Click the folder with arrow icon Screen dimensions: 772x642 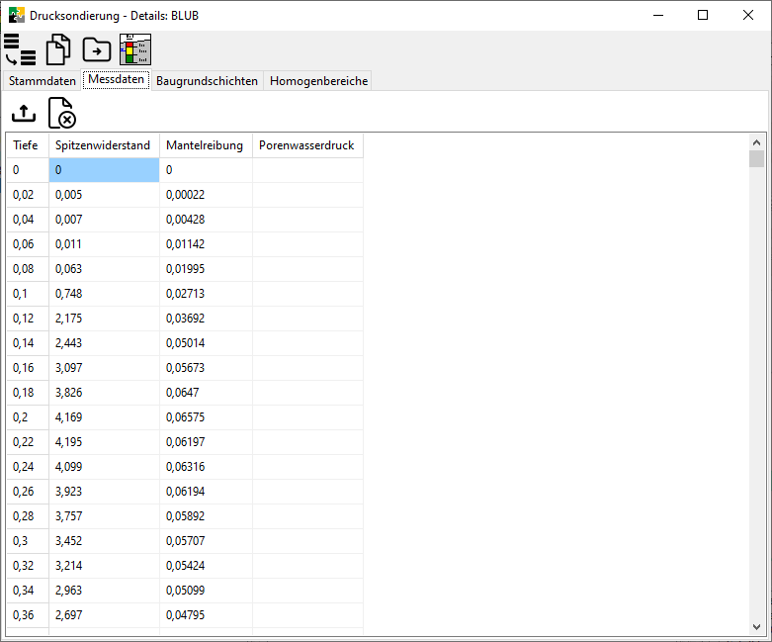(97, 49)
